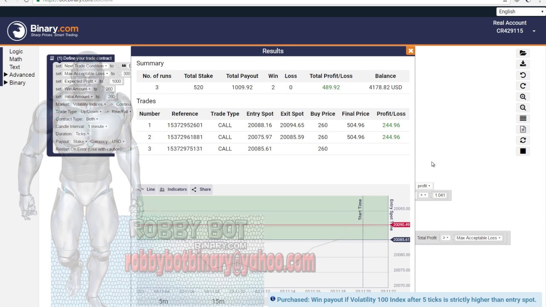This screenshot has width=546, height=307.
Task: Stop the bot with square icon
Action: coord(523,151)
